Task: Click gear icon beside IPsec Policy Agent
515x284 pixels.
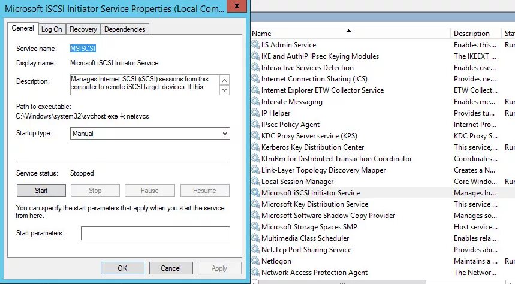Action: 255,124
